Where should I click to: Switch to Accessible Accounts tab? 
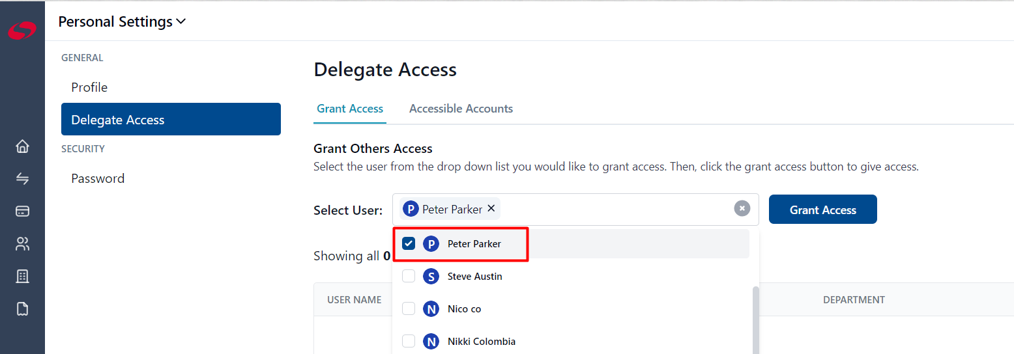click(x=461, y=109)
